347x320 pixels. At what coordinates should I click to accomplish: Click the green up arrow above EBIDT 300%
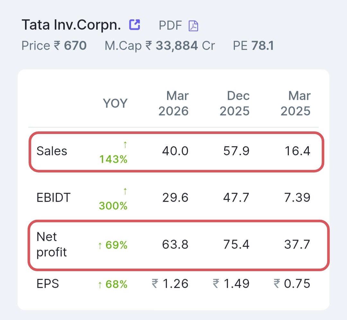125,191
